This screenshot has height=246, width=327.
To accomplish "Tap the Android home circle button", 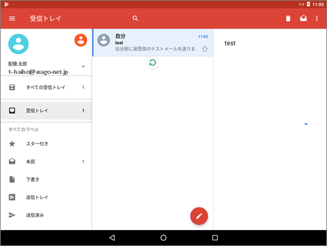I will tap(163, 238).
